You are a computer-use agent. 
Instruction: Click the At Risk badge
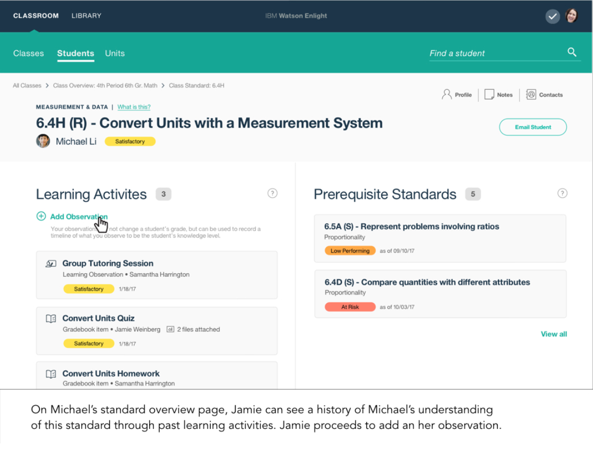(350, 307)
